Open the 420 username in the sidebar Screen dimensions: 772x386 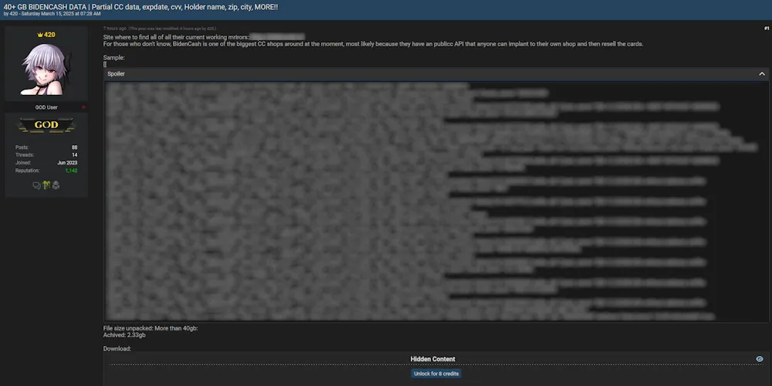coord(49,35)
